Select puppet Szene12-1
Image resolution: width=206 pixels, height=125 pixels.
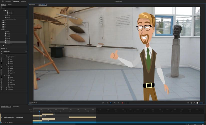[11, 12]
